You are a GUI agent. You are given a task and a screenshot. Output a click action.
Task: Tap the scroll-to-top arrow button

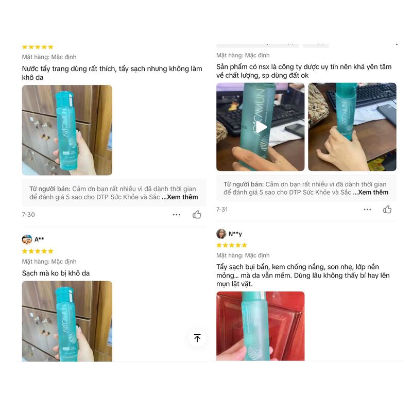click(x=197, y=338)
